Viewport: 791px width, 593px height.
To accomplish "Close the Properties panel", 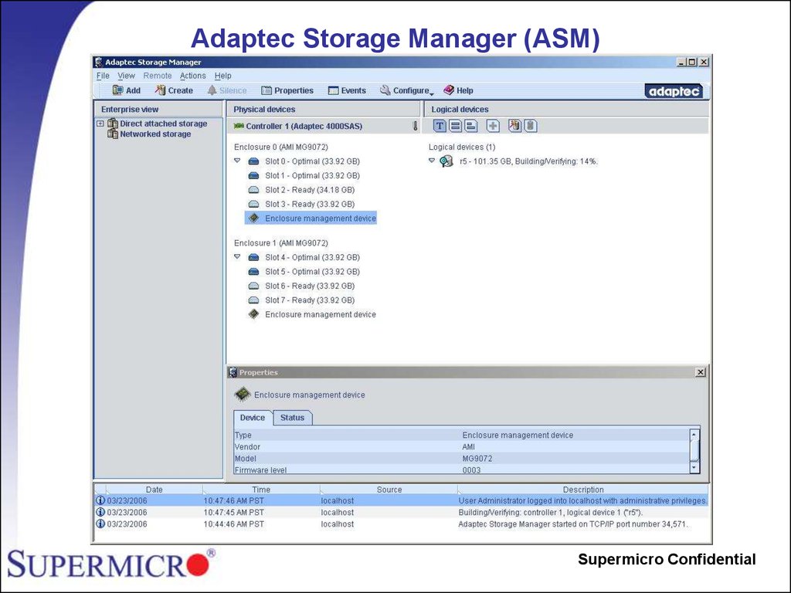I will (x=700, y=372).
